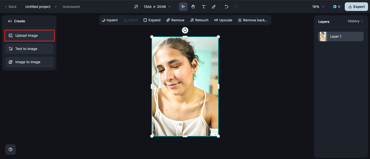The image size is (370, 159).
Task: Select the Brush drawing tool
Action: tap(214, 7)
